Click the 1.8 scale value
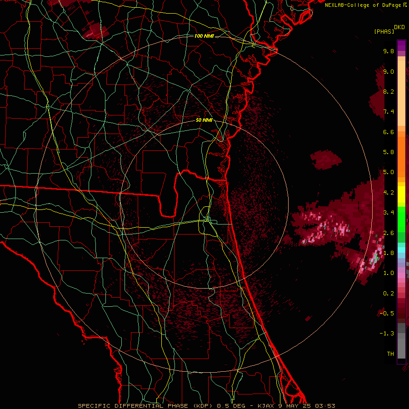The height and width of the screenshot is (409, 409). [389, 253]
